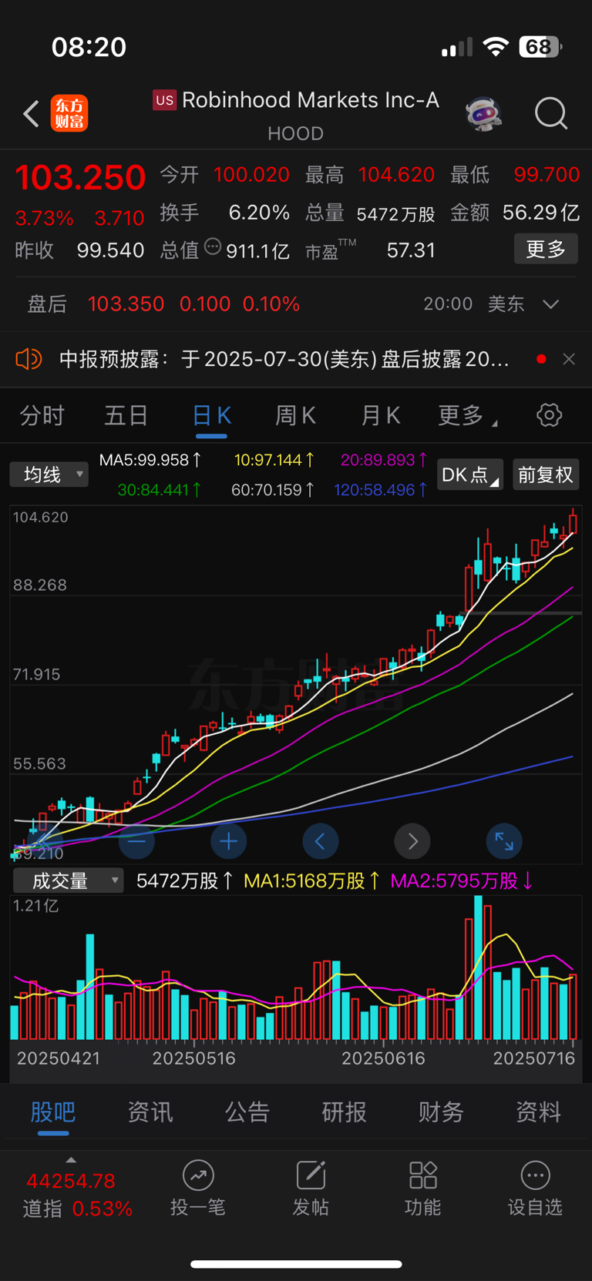Screen dimensions: 592x1281
Task: Tap the Robinhood Markets Inc-A title
Action: point(311,100)
